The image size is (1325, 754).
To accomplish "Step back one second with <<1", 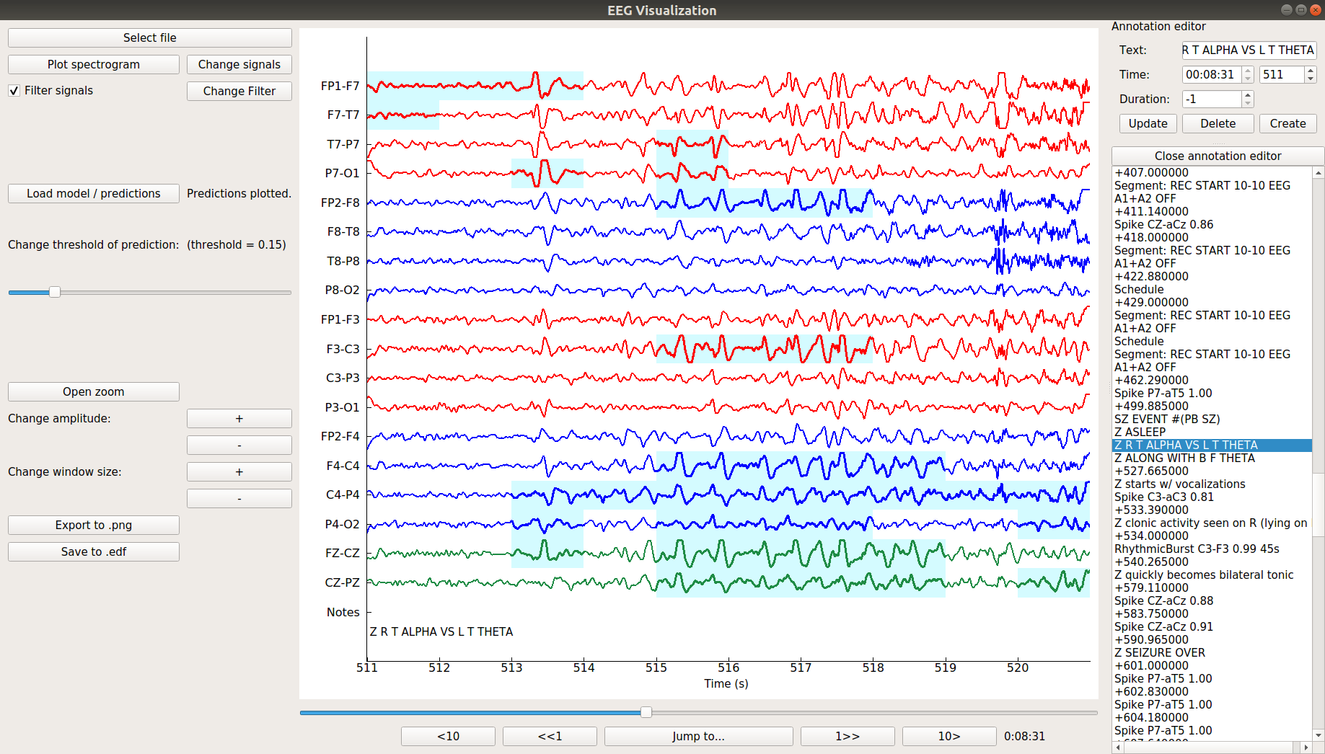I will click(550, 736).
